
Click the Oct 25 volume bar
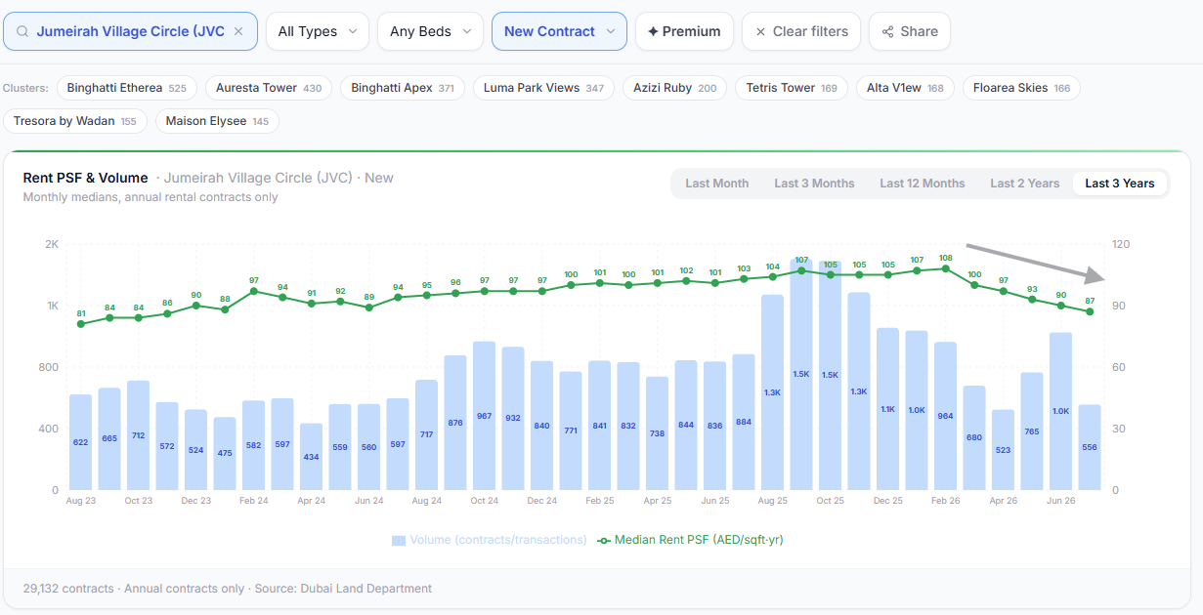click(x=831, y=375)
